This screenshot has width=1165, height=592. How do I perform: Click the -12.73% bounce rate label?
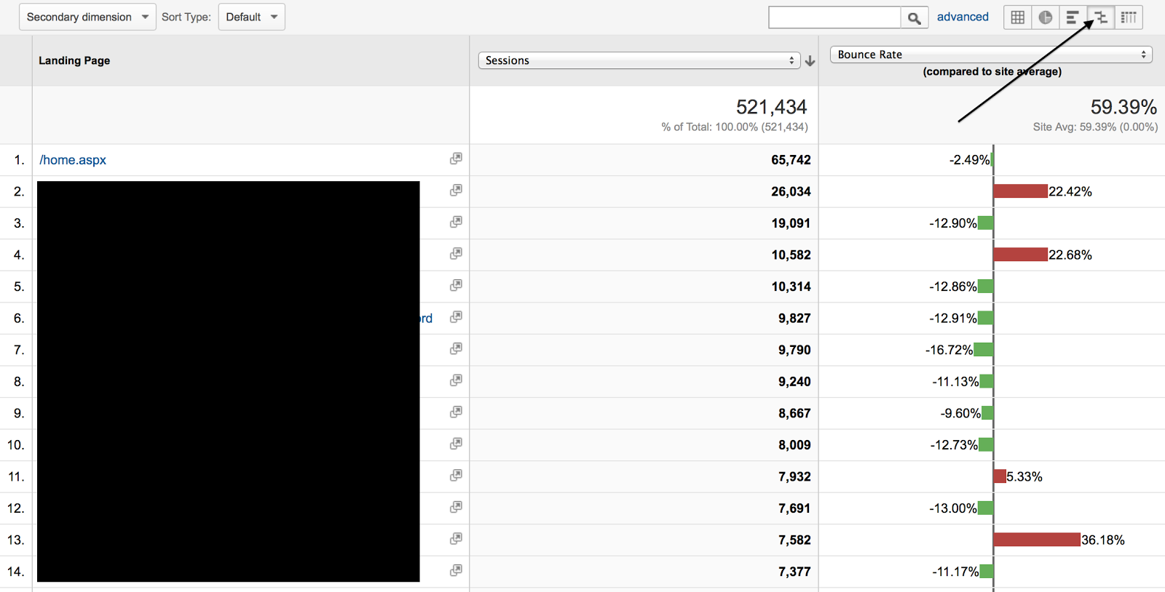click(954, 444)
